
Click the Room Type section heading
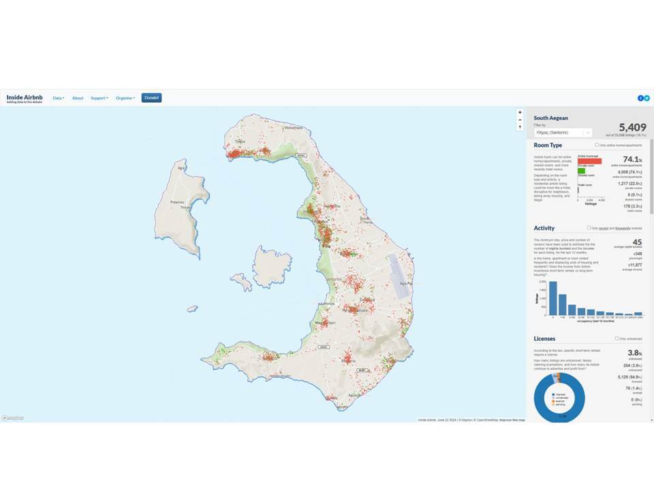point(548,145)
